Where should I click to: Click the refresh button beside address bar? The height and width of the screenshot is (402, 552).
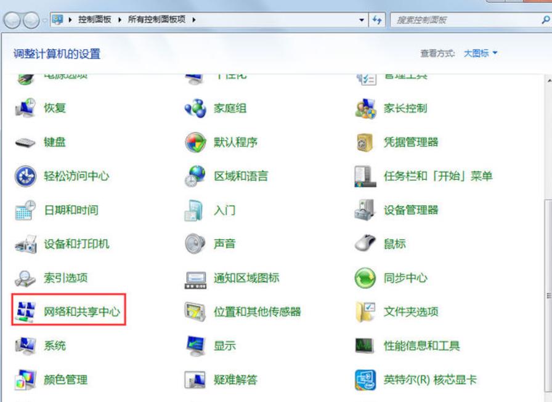(x=377, y=20)
